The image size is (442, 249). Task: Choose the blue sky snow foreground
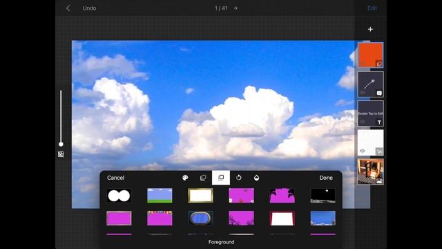pos(323,219)
